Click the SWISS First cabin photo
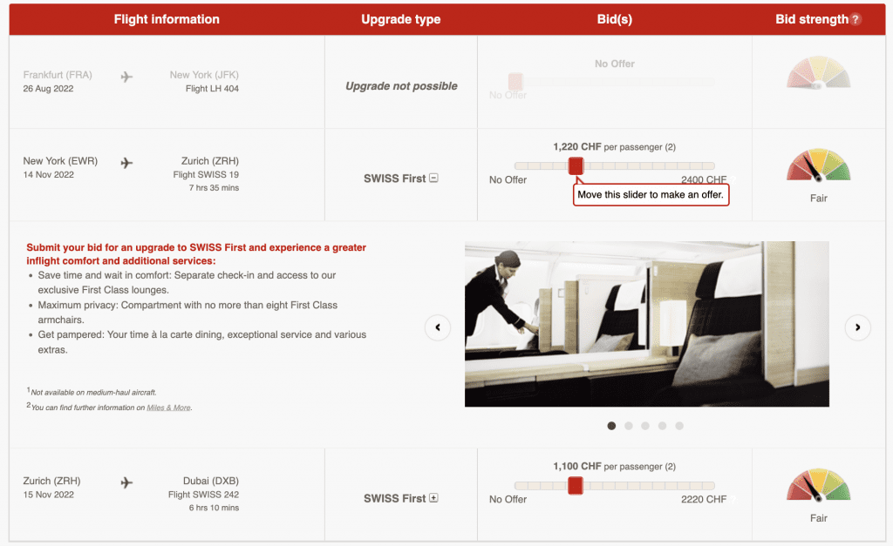The image size is (893, 546). pos(647,324)
